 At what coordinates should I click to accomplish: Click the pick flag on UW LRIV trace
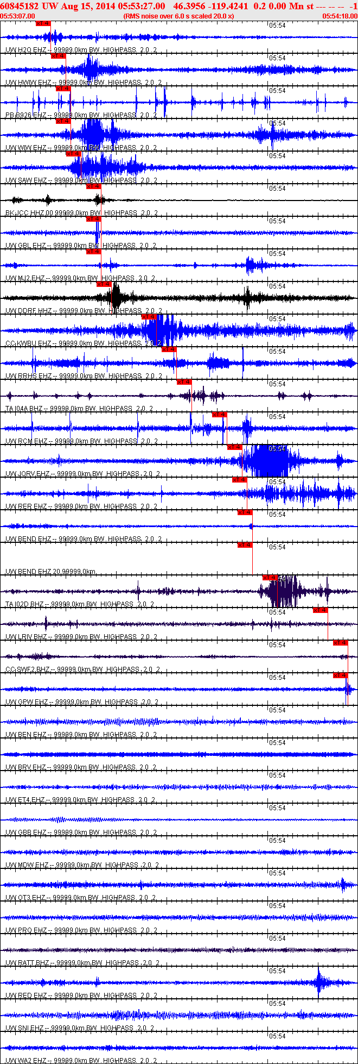click(x=321, y=610)
